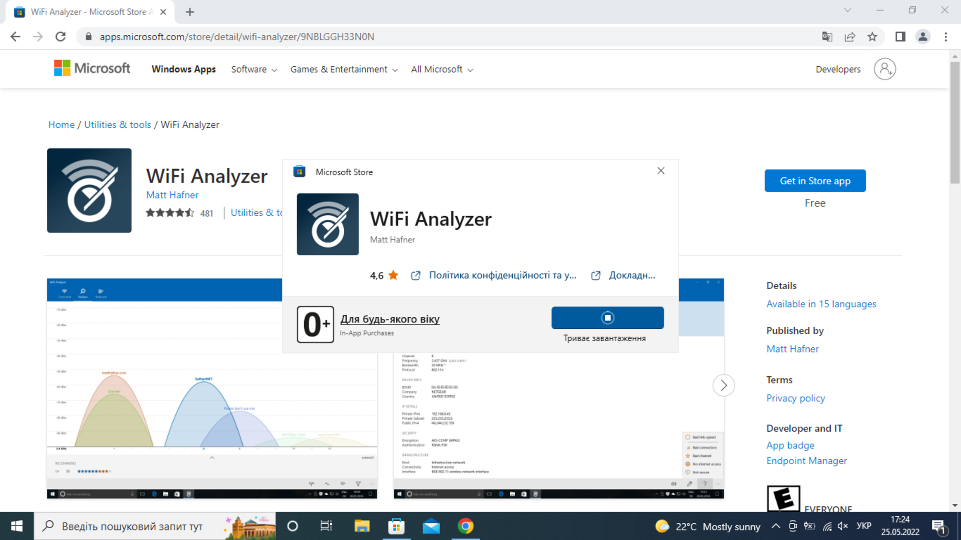961x540 pixels.
Task: Go to Home breadcrumb
Action: coord(62,125)
